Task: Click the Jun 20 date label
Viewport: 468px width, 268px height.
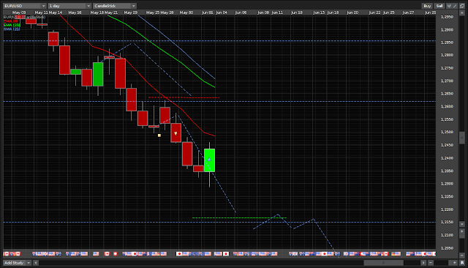Action: (352, 12)
